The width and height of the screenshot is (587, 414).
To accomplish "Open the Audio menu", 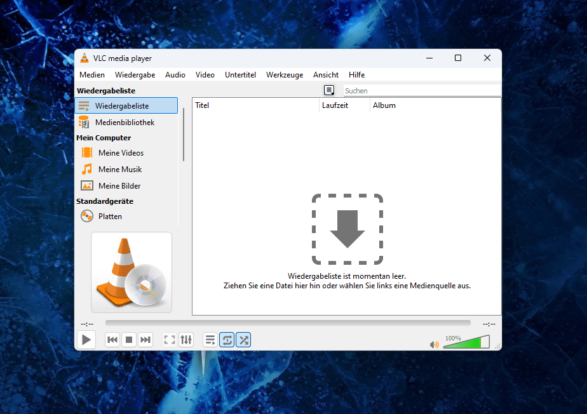I will (175, 74).
